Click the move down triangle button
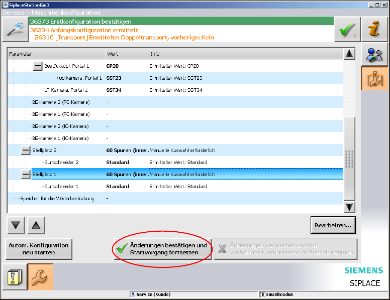Viewport: 390px width, 300px height. [16, 225]
